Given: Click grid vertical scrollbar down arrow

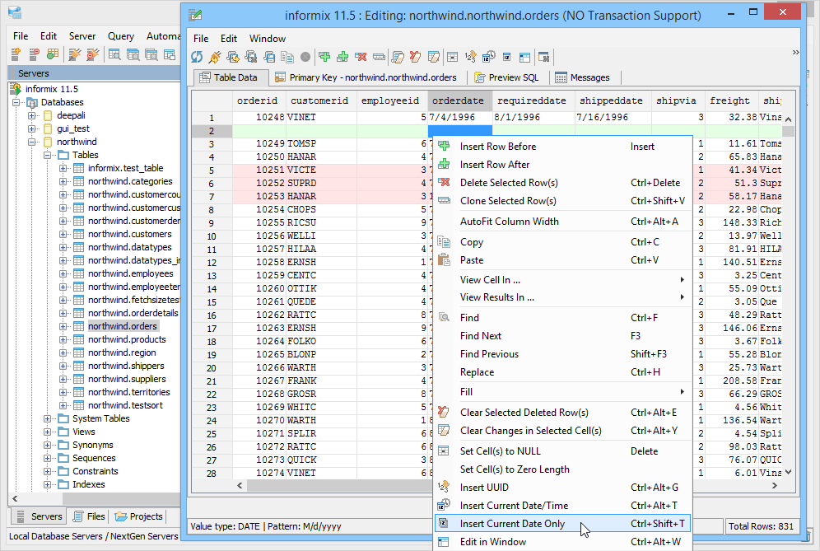Looking at the screenshot, I should coord(789,472).
